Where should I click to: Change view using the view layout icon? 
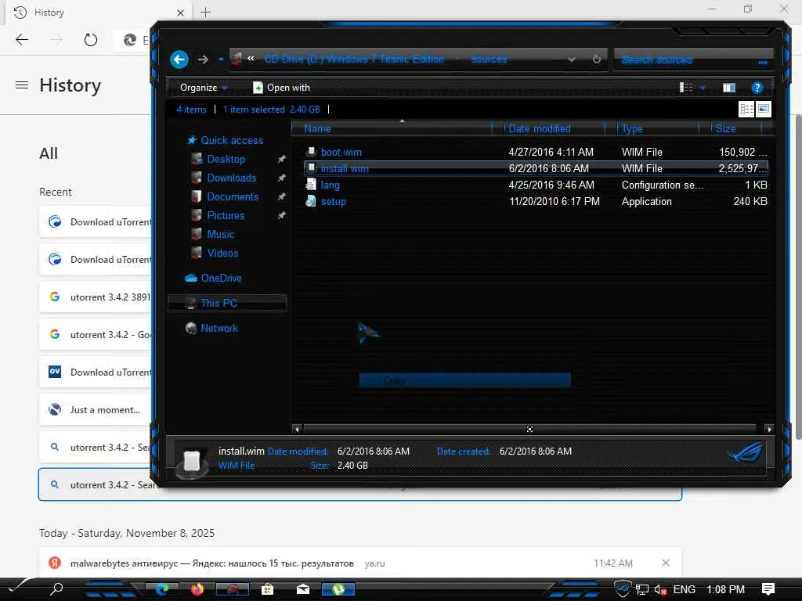(686, 88)
